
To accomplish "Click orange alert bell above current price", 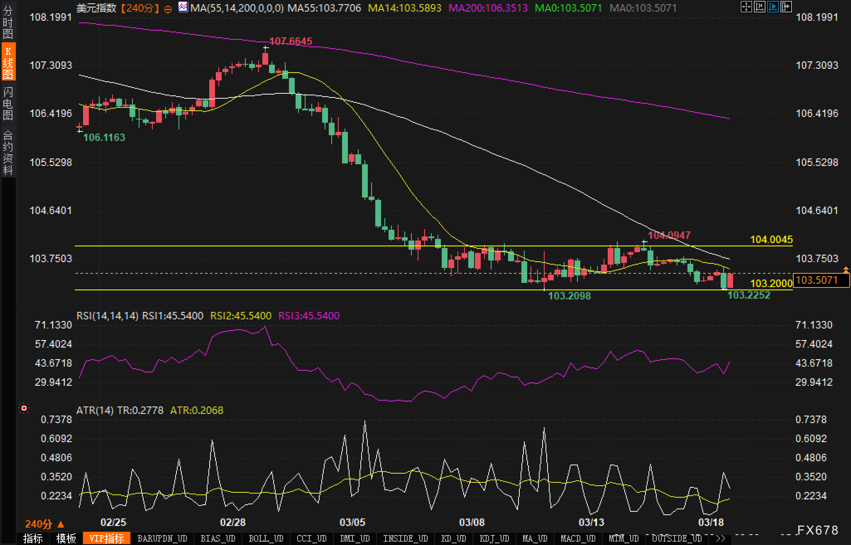I will tap(846, 270).
